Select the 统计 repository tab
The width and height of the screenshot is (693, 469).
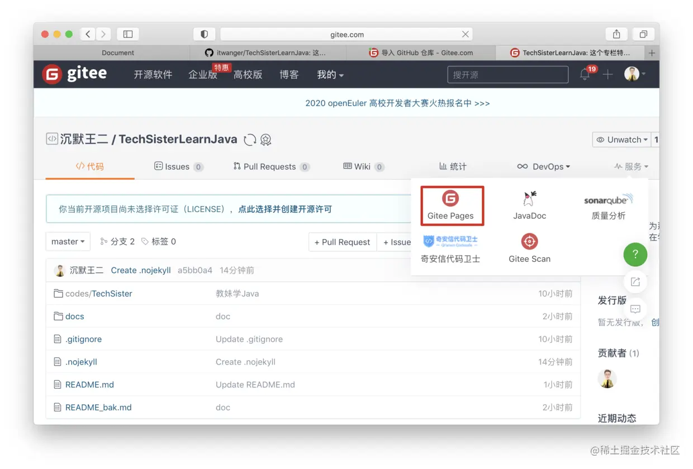click(453, 166)
